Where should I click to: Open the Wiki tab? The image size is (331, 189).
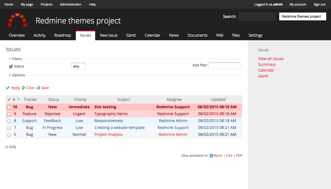[220, 35]
